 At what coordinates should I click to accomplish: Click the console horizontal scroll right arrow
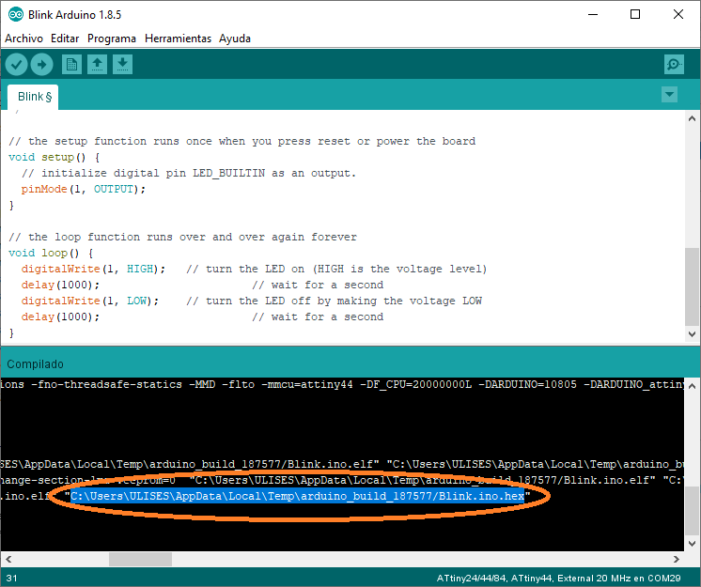(677, 559)
